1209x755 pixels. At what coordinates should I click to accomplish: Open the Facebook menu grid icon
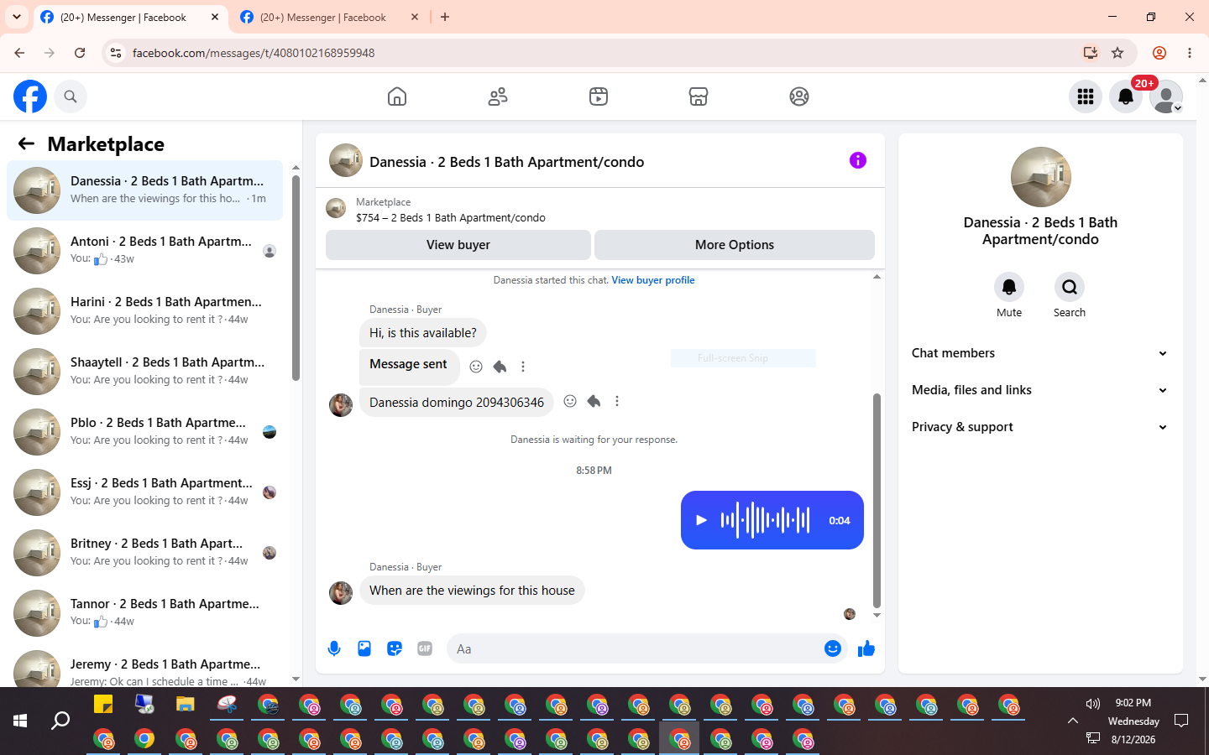coord(1086,96)
